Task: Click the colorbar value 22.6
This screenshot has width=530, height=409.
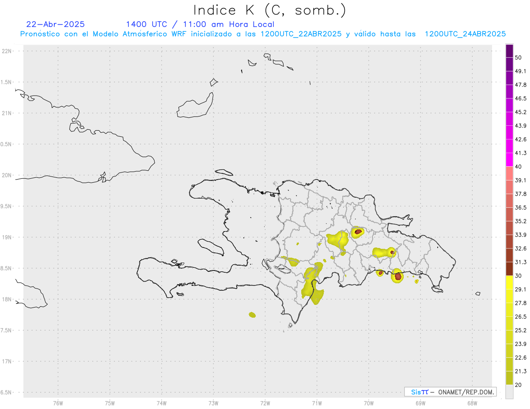Action: pyautogui.click(x=521, y=357)
